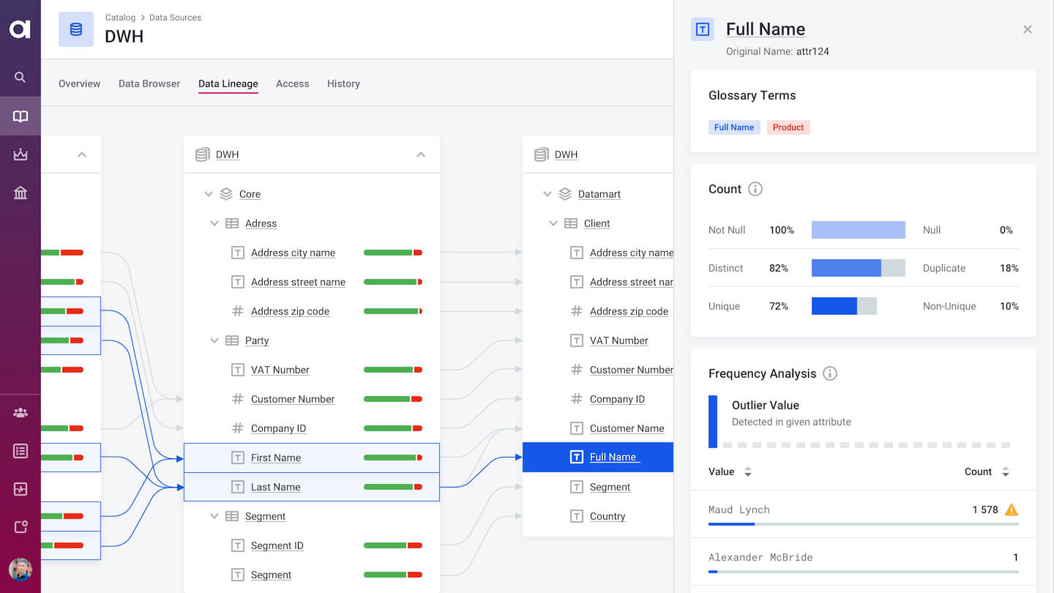The image size is (1054, 593).
Task: Click the report list icon in sidebar
Action: pyautogui.click(x=20, y=452)
